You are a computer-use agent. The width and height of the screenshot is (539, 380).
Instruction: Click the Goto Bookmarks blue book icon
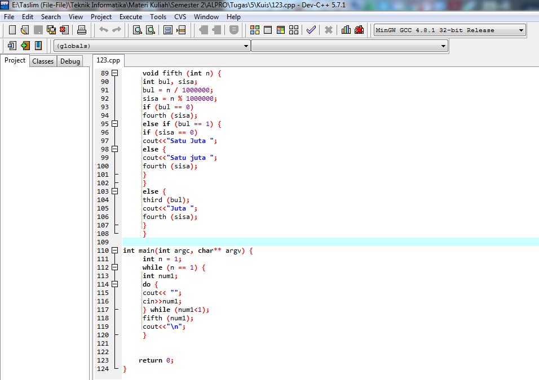(38, 45)
